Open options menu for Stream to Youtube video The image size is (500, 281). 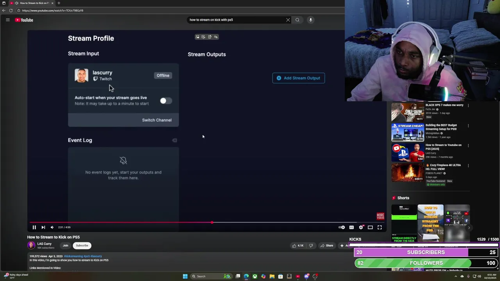(x=468, y=146)
